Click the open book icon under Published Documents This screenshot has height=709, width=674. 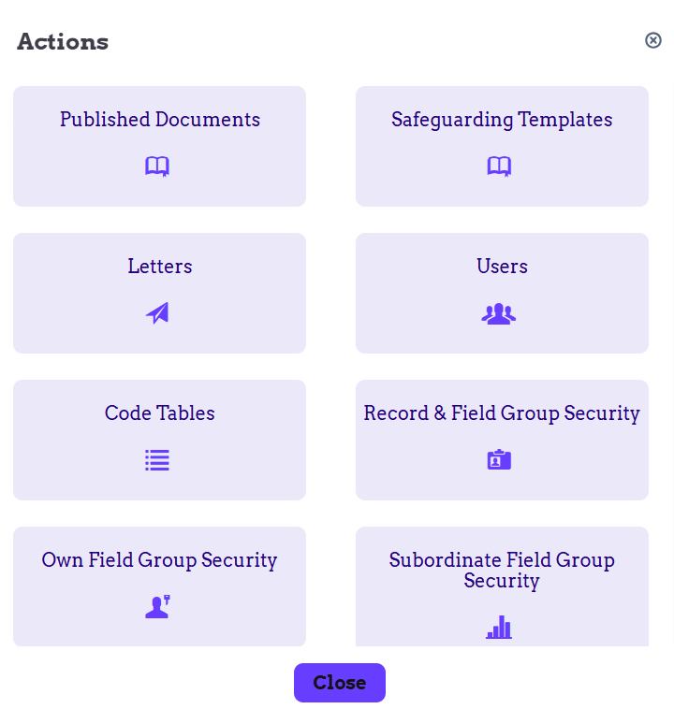point(157,166)
